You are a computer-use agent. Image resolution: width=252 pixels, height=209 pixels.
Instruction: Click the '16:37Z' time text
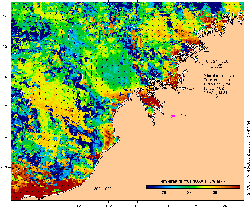pos(215,66)
